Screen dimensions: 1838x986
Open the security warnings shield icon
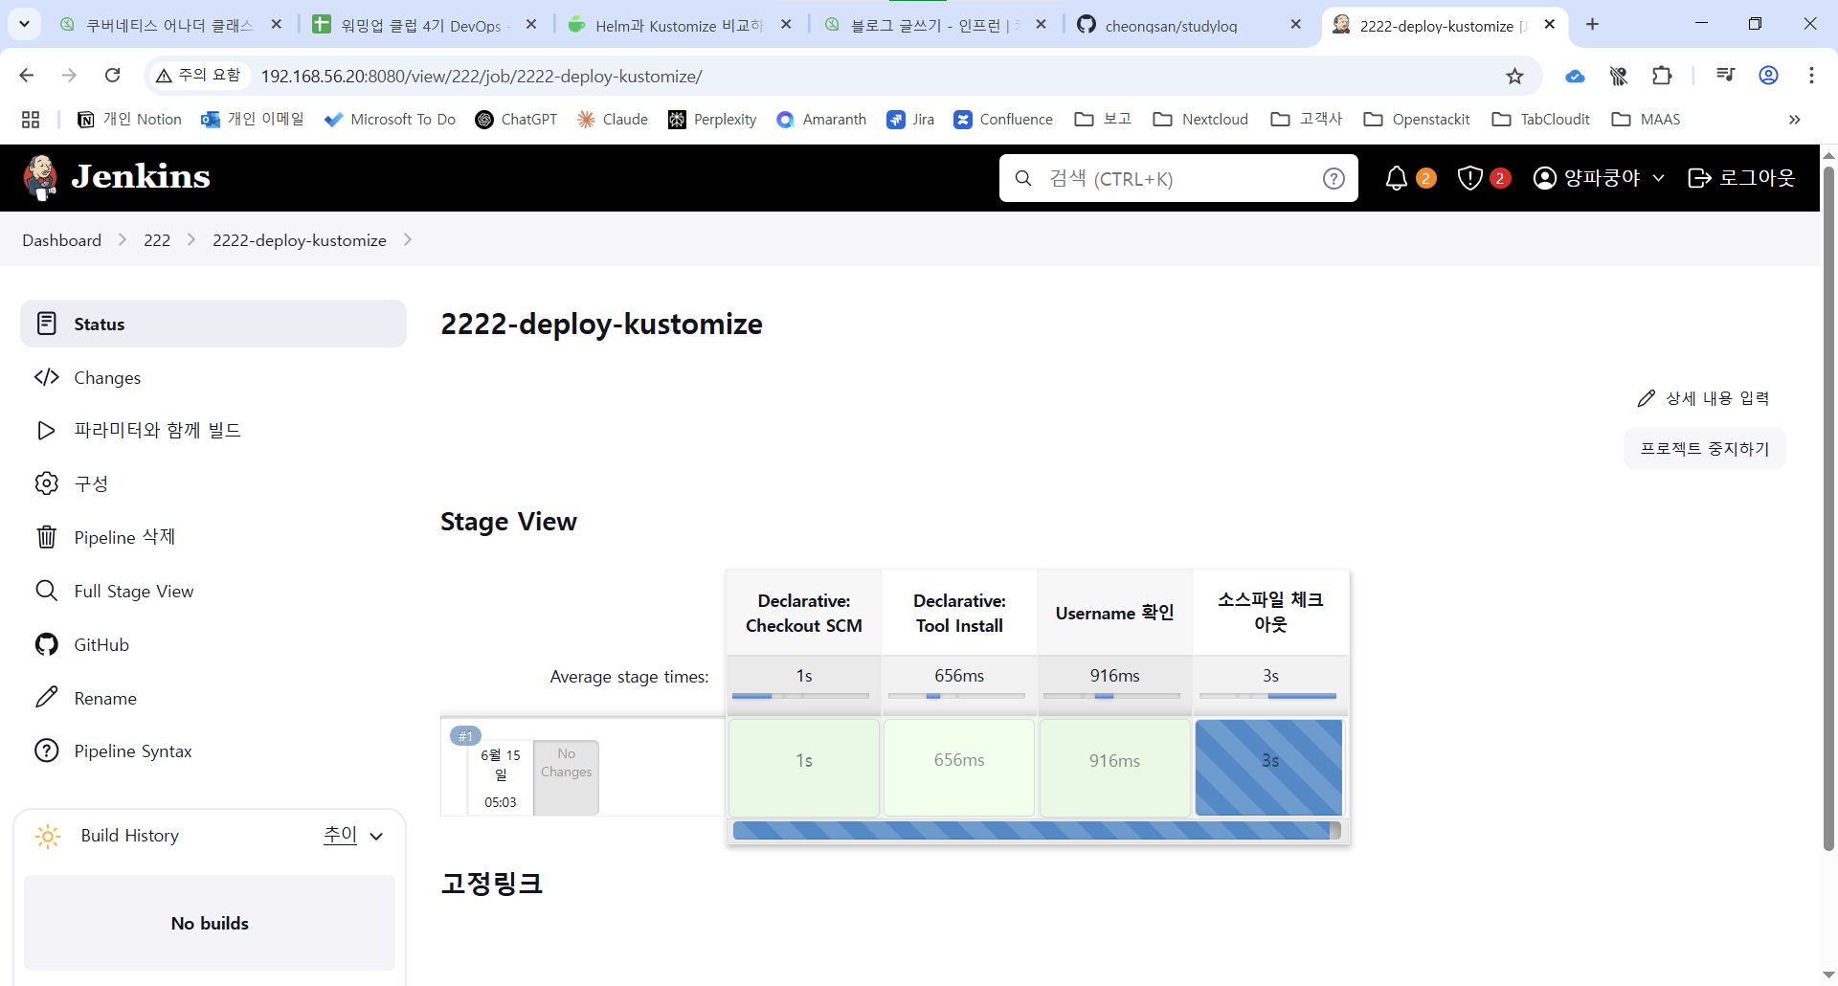click(x=1470, y=178)
